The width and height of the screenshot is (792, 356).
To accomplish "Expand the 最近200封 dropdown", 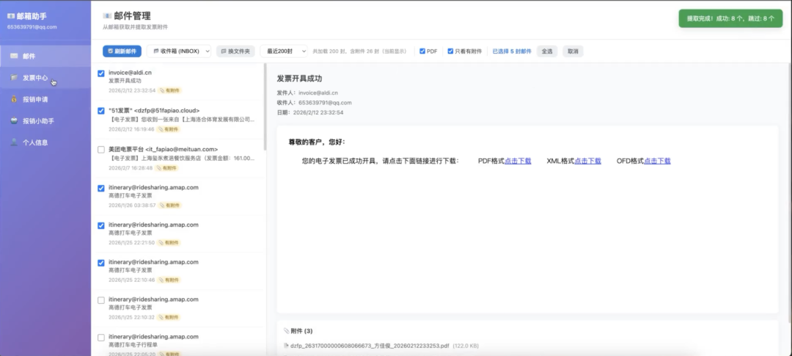I will pos(284,51).
